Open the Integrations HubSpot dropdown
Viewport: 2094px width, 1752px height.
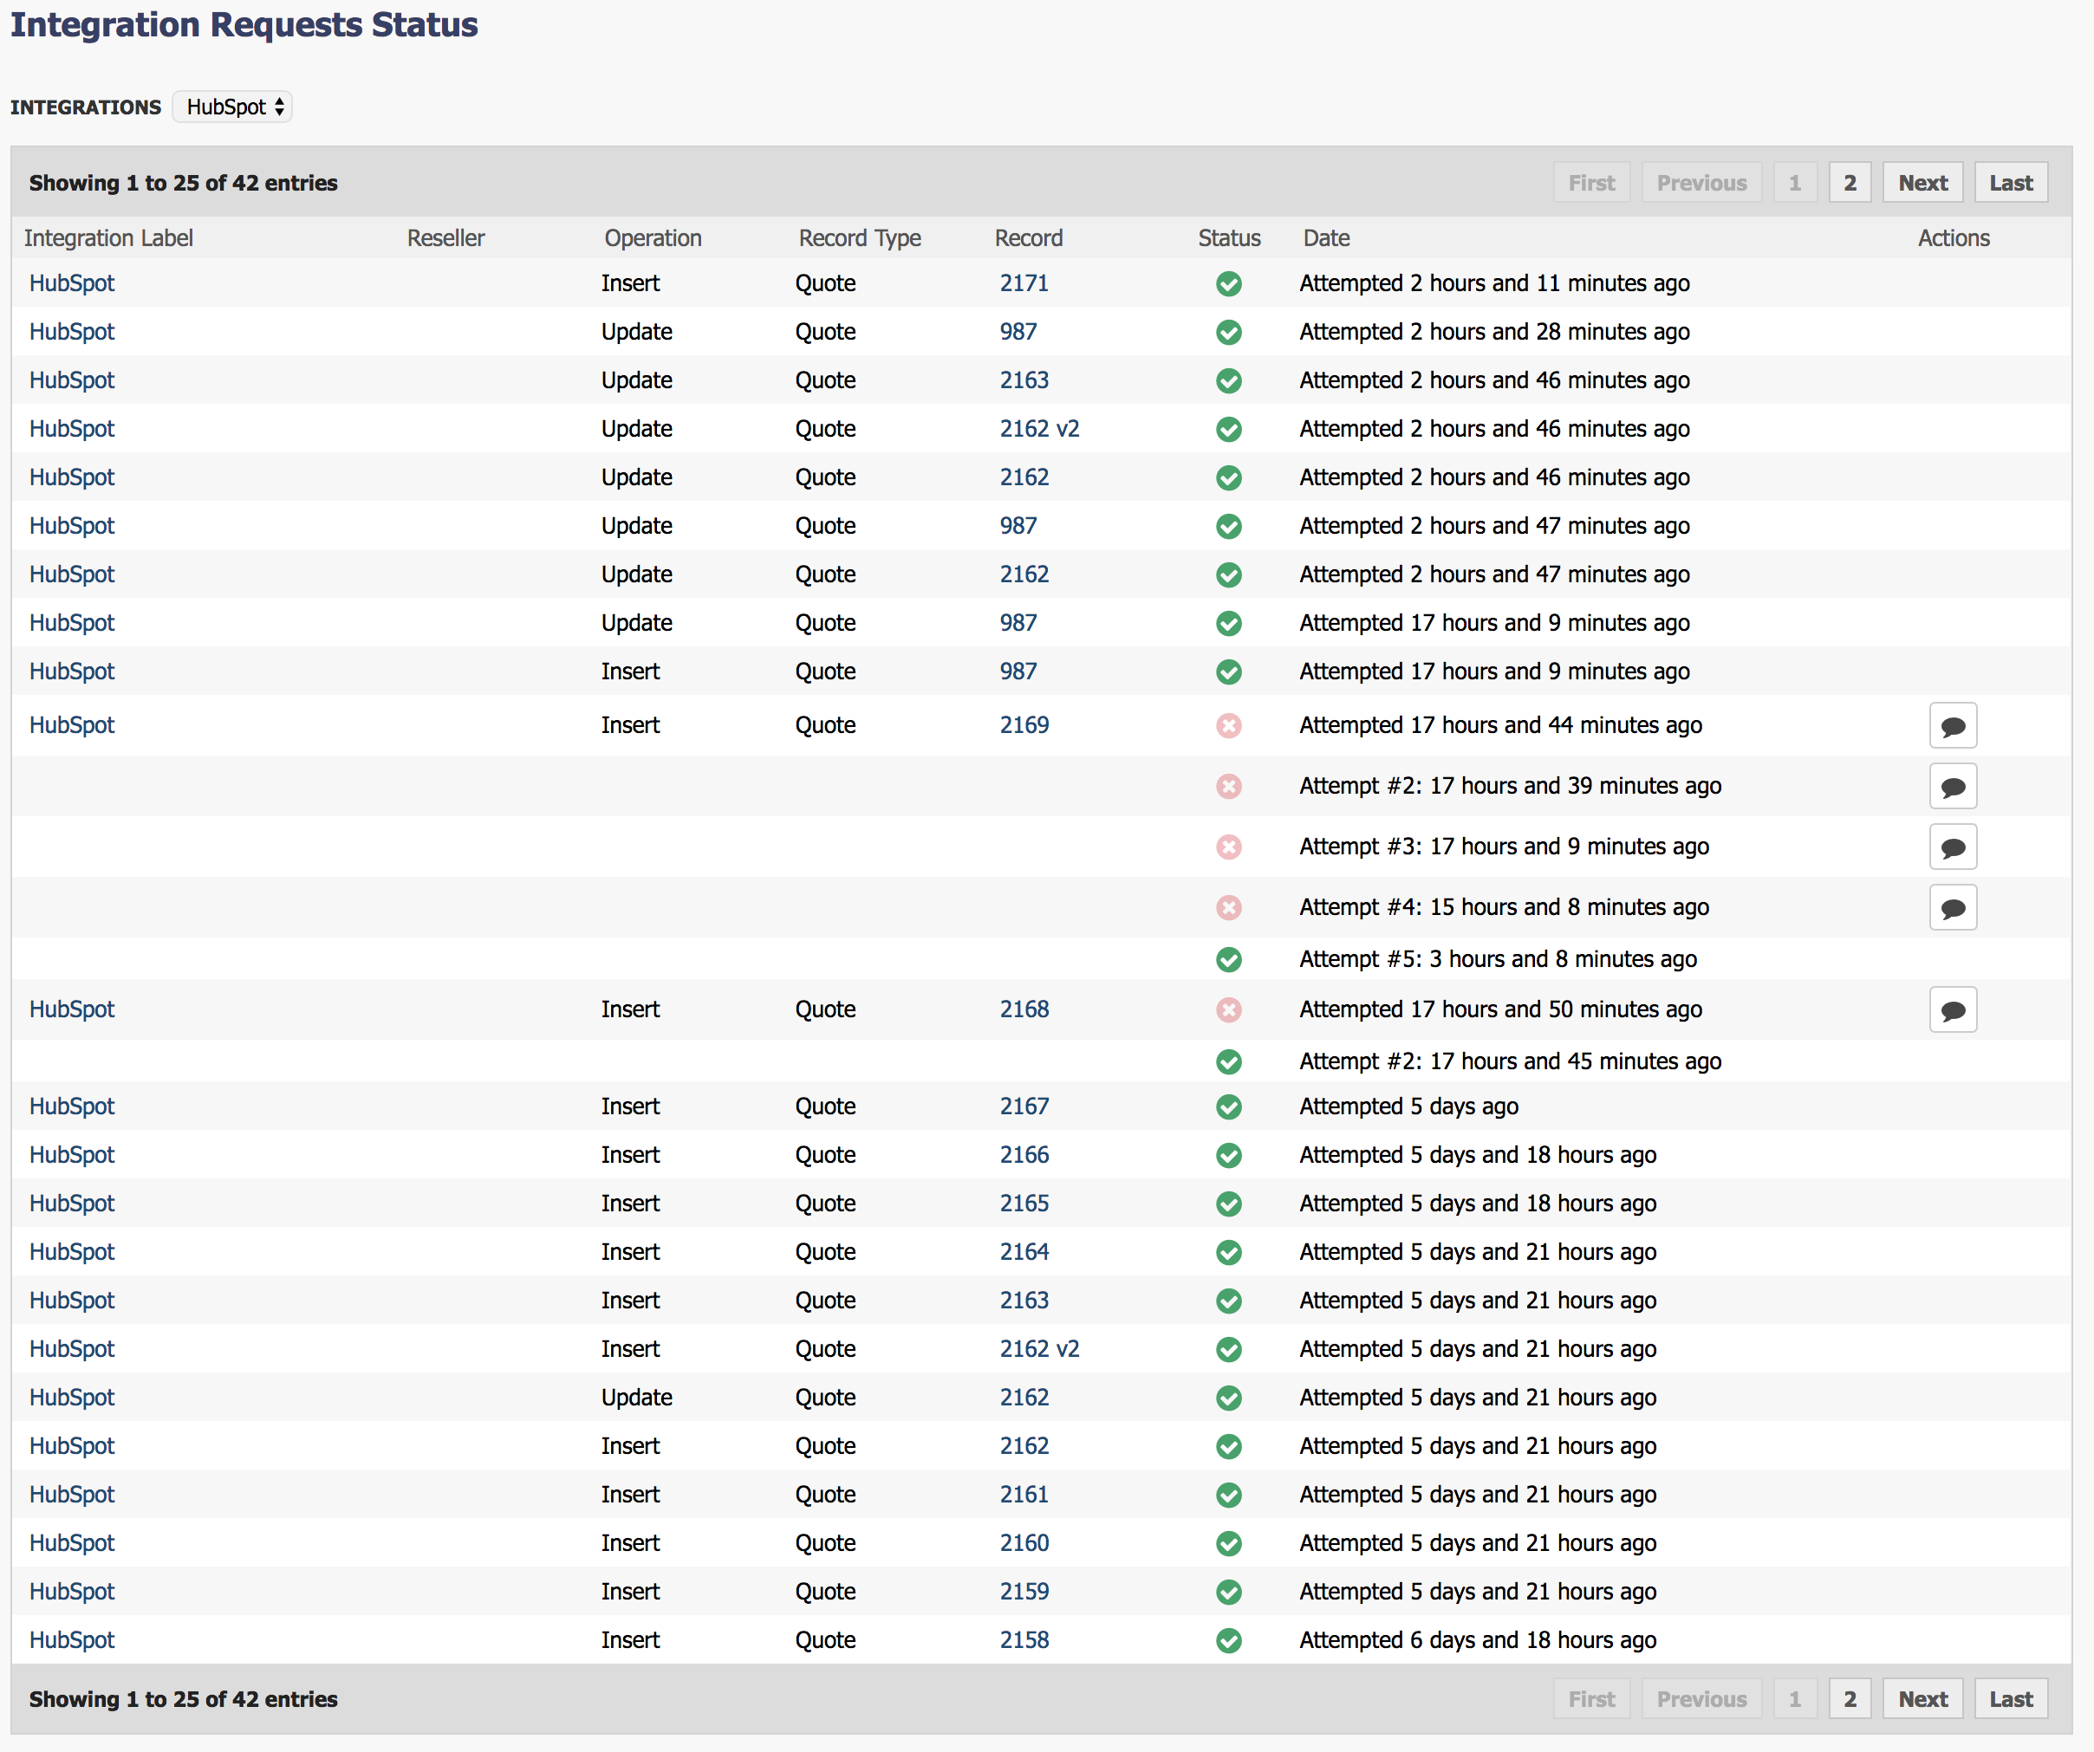[x=231, y=107]
